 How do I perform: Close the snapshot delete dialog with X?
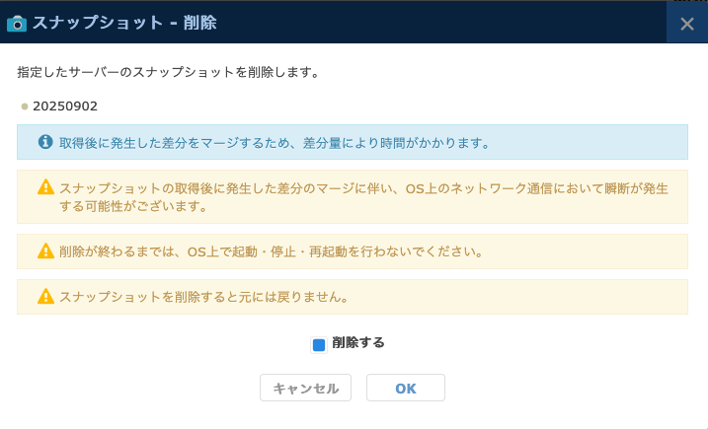point(686,23)
